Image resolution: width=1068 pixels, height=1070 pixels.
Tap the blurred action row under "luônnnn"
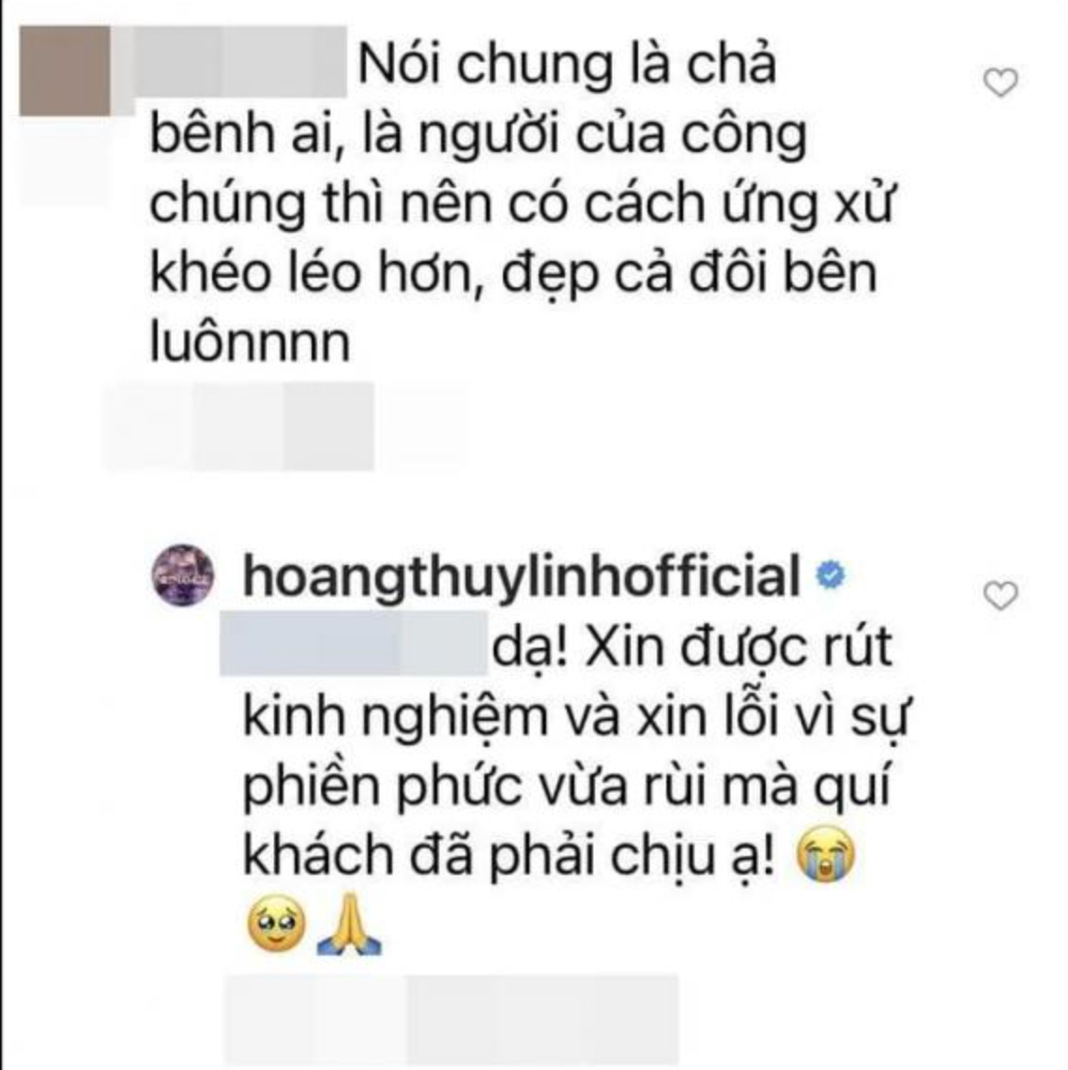(x=283, y=427)
